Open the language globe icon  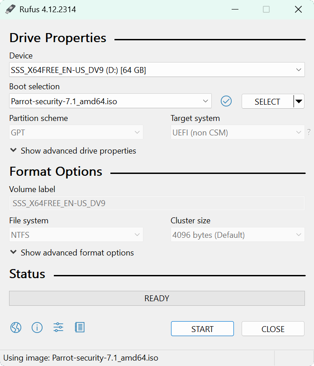16,327
